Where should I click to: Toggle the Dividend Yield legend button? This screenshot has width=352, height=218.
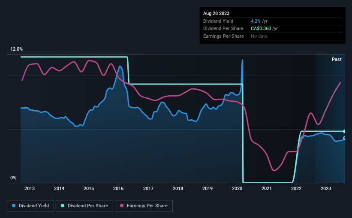[x=30, y=206]
